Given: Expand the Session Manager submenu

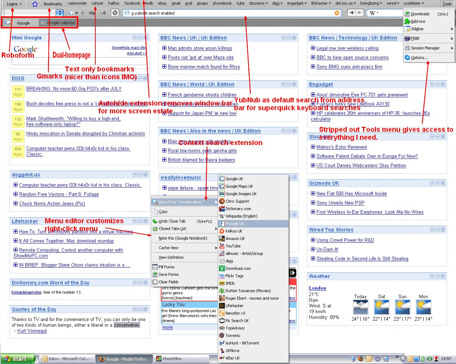Looking at the screenshot, I should click(429, 48).
